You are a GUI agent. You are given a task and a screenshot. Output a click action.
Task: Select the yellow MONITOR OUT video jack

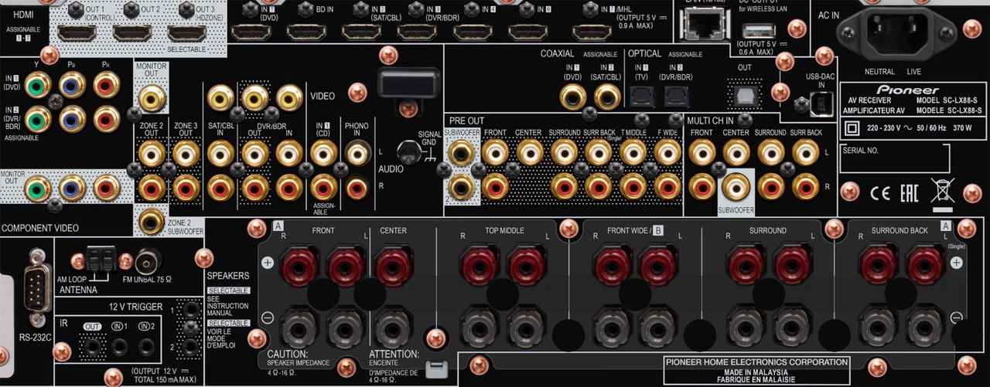[x=152, y=97]
